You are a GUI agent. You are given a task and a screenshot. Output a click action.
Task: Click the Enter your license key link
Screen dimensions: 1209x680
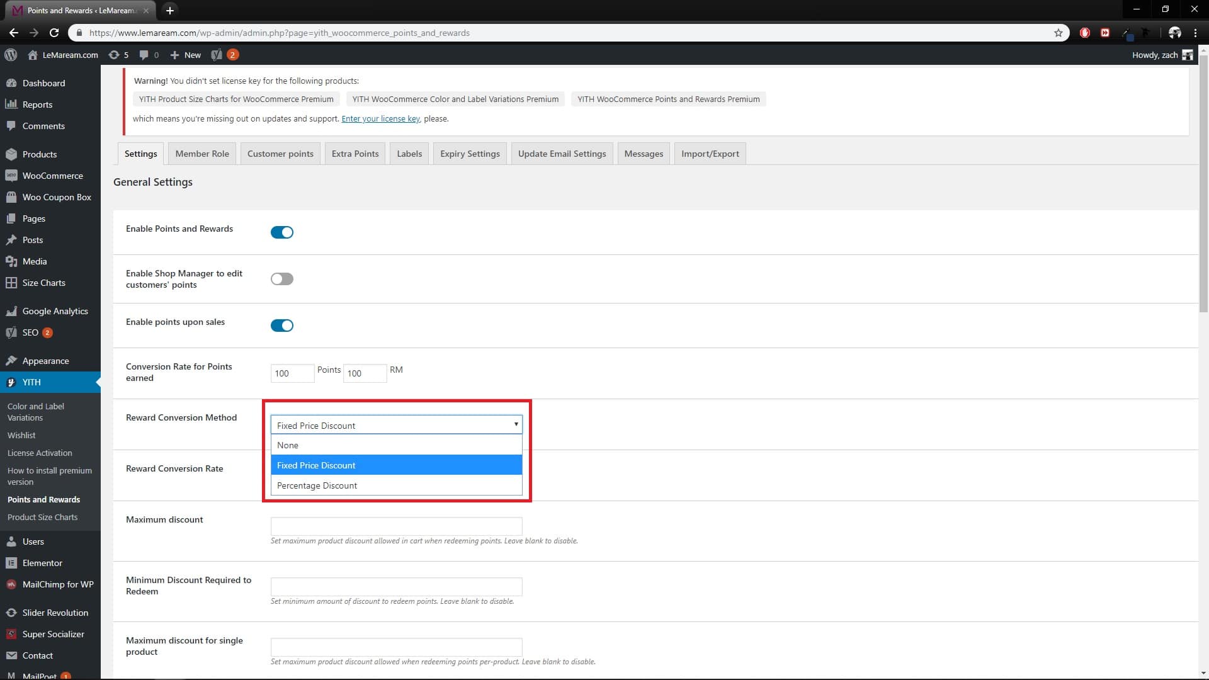tap(380, 118)
